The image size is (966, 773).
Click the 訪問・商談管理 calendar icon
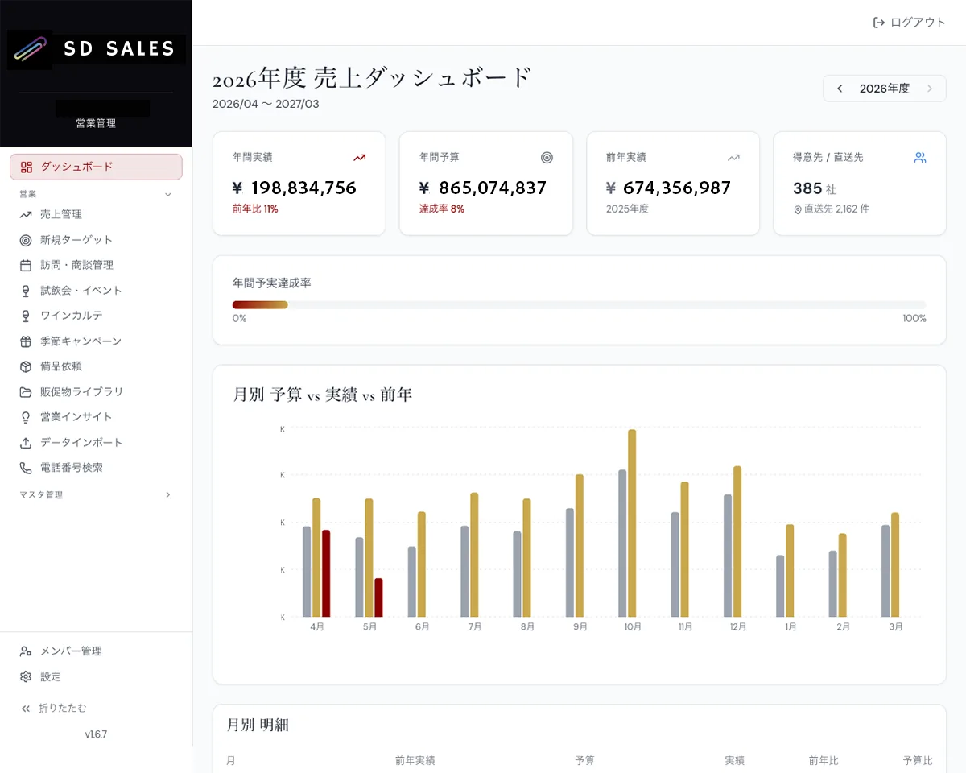click(x=26, y=265)
